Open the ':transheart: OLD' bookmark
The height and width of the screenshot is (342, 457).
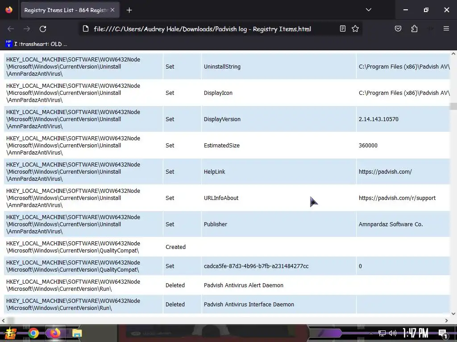37,44
